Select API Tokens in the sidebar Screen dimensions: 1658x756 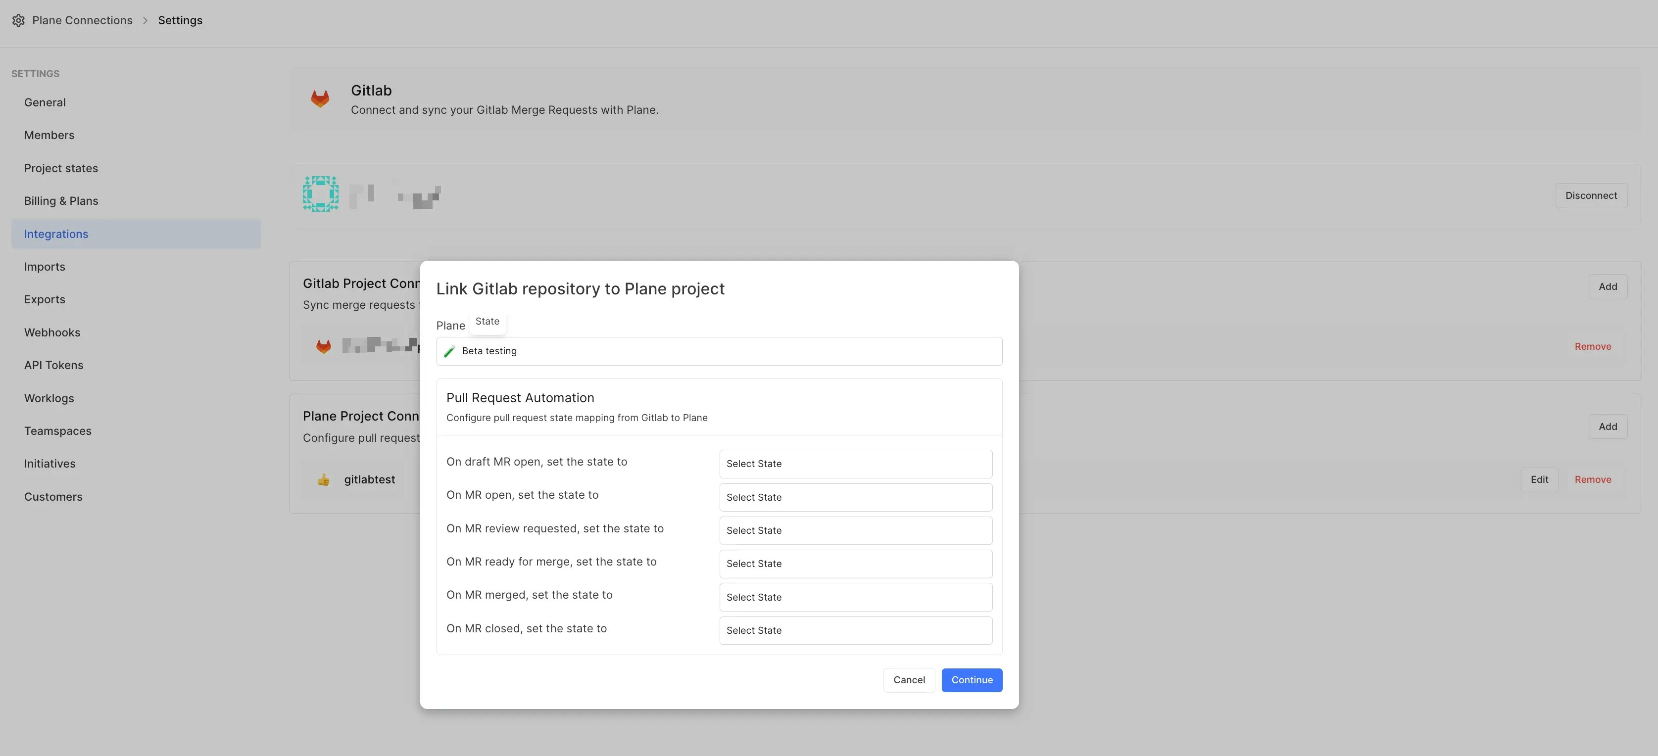coord(53,366)
